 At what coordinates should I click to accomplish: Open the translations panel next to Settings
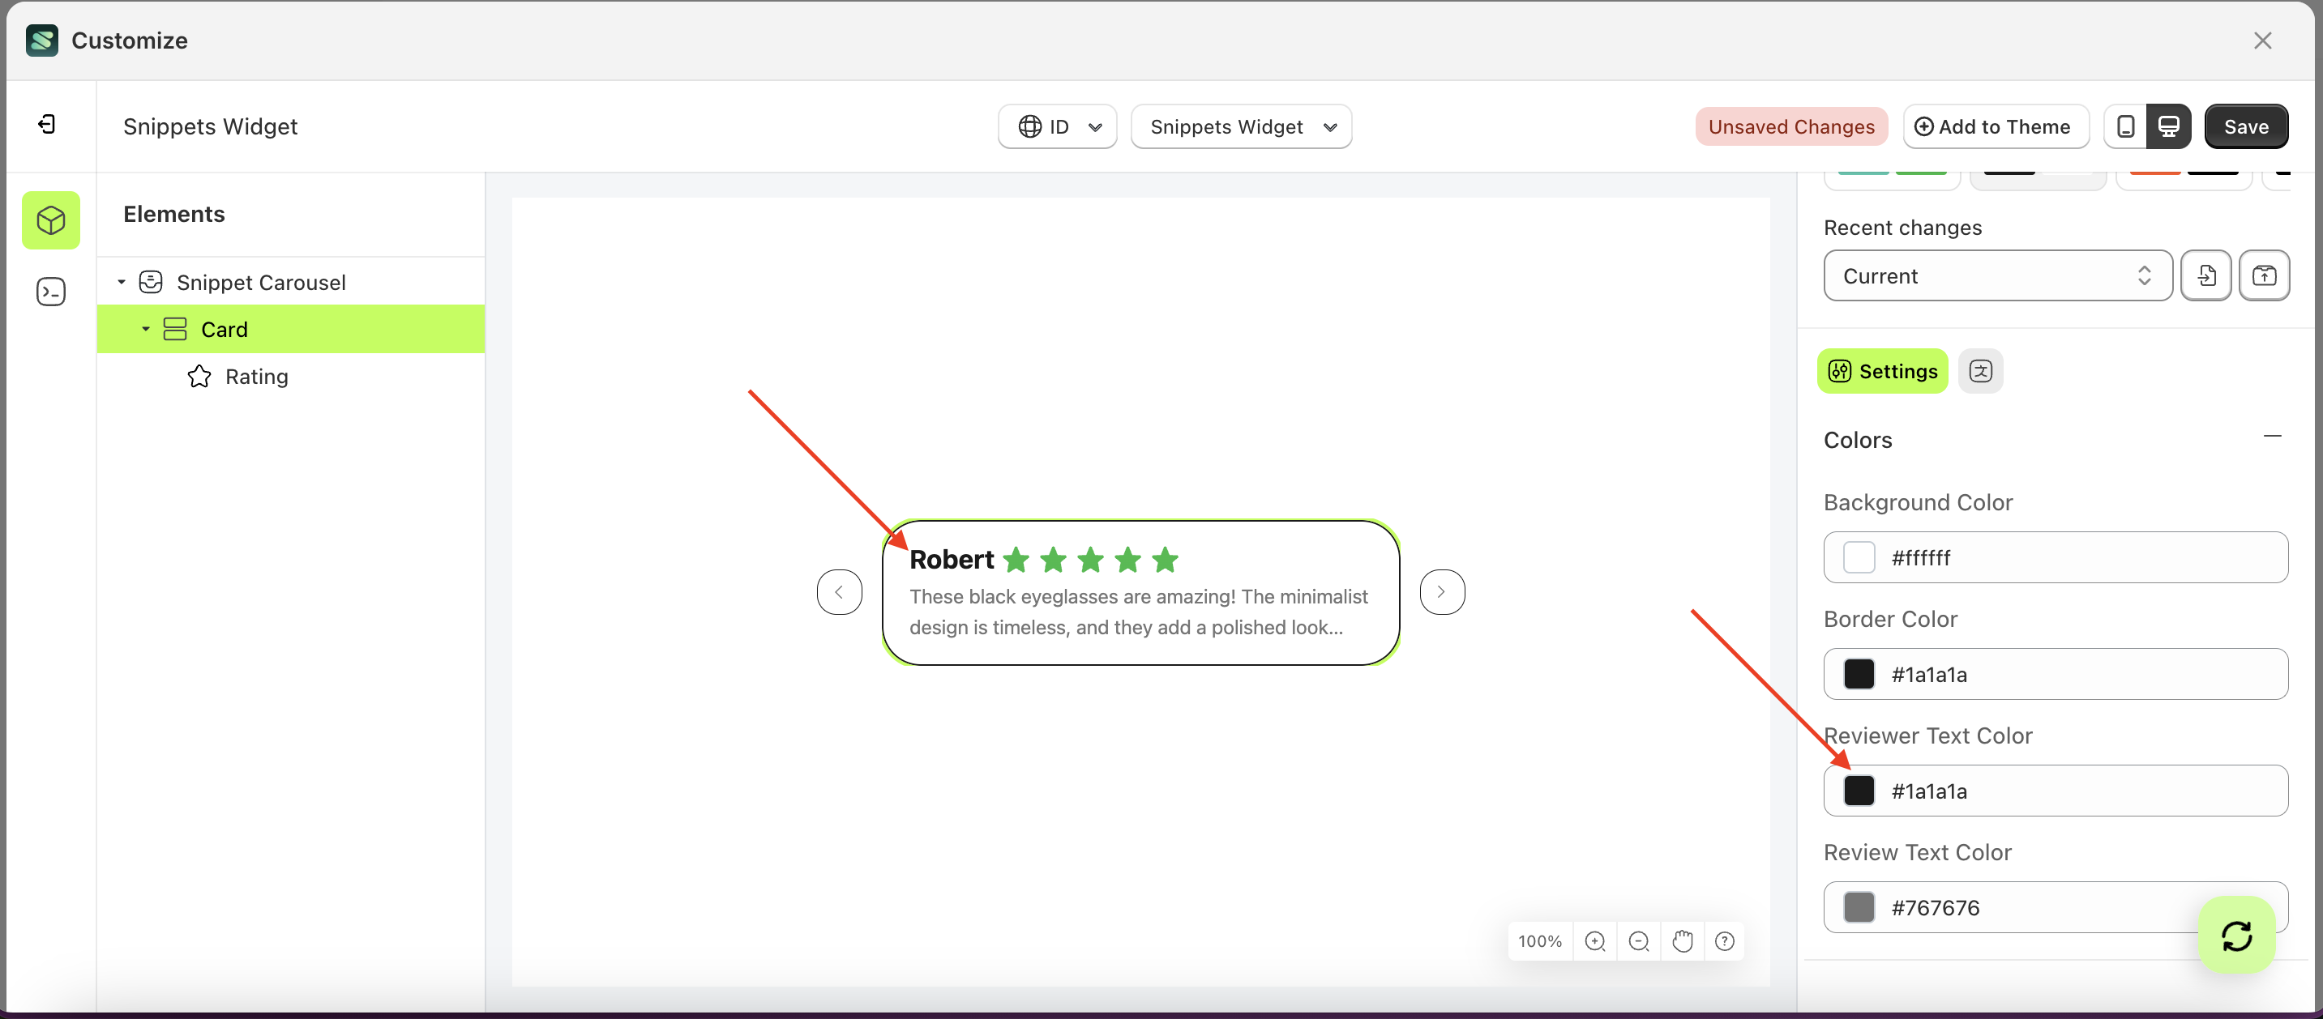click(1980, 370)
